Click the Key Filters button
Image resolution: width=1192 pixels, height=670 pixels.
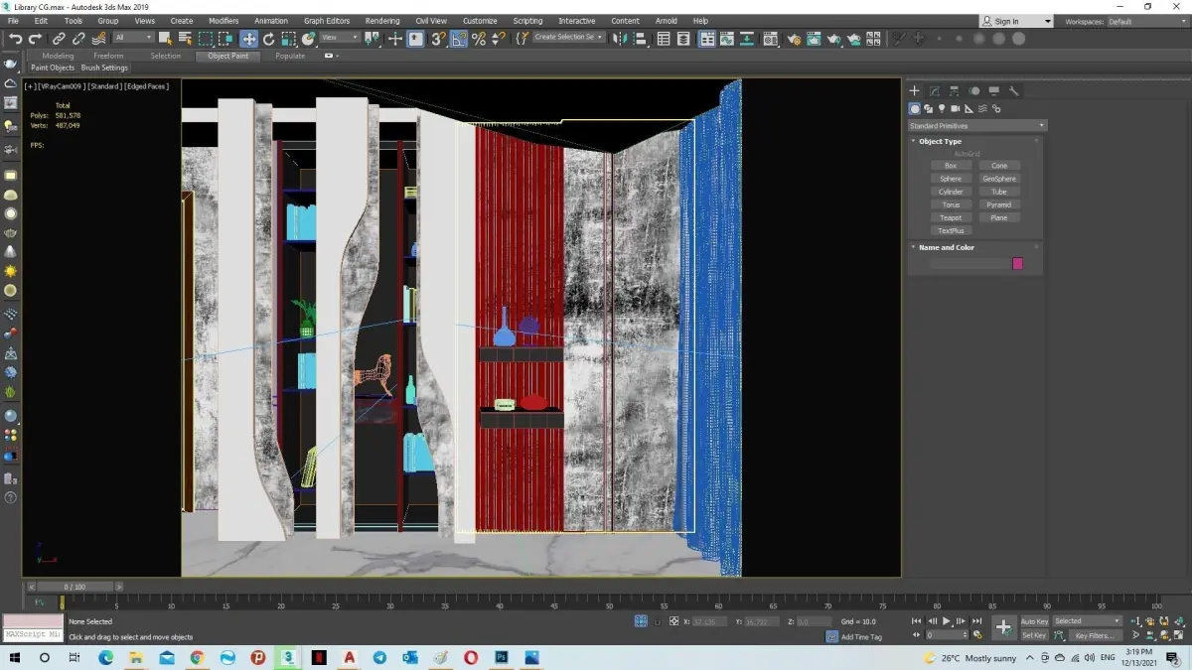[1094, 635]
